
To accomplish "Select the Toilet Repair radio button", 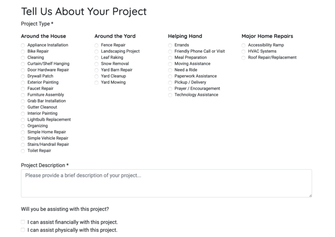I will pyautogui.click(x=23, y=151).
